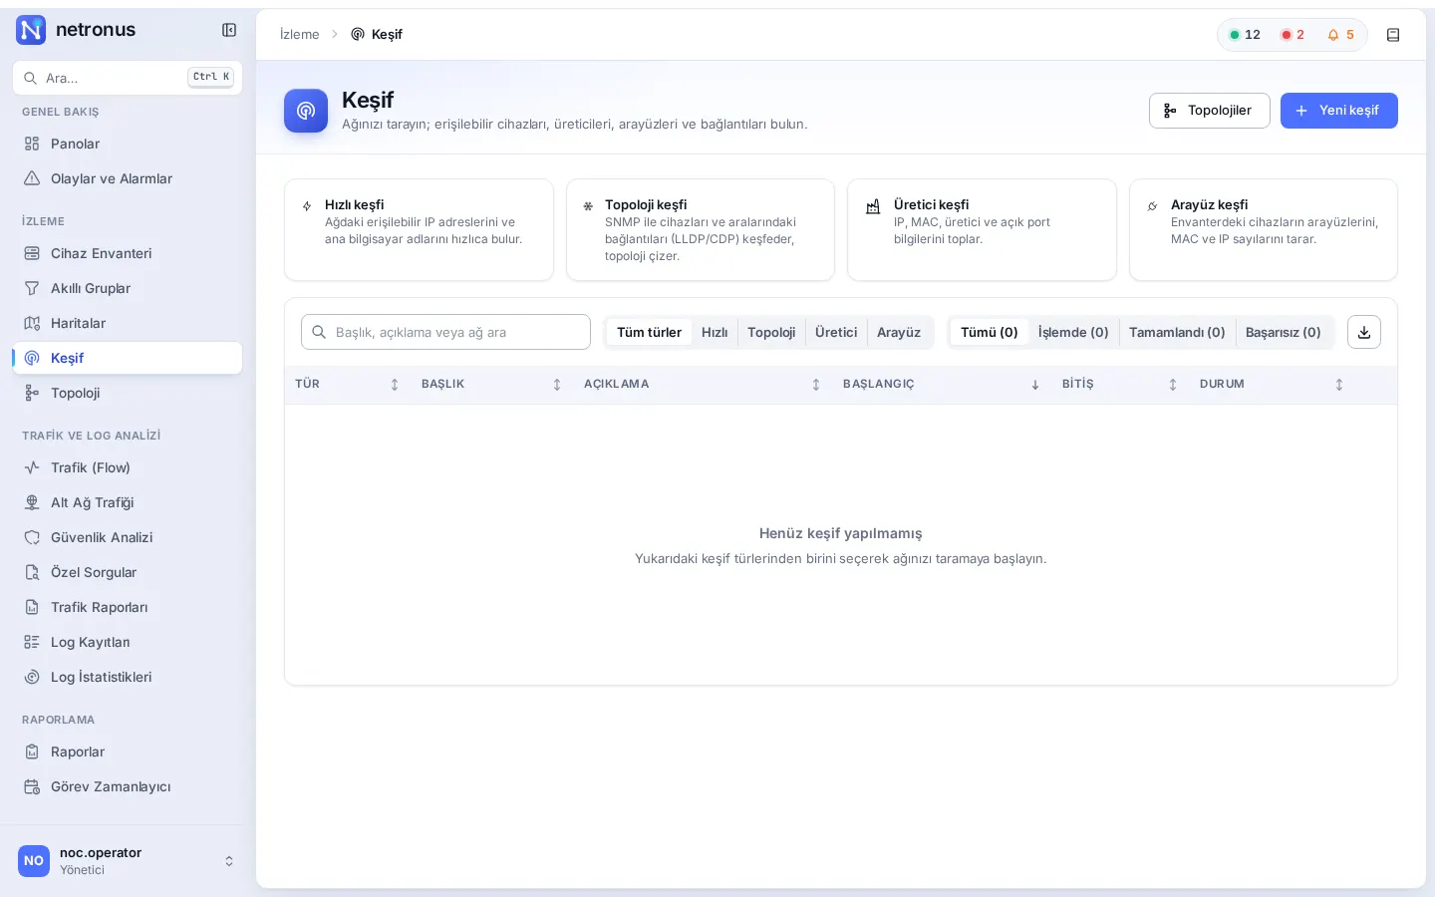Viewport: 1435px width, 897px height.
Task: Collapse the sidebar with the panel icon
Action: tap(229, 30)
